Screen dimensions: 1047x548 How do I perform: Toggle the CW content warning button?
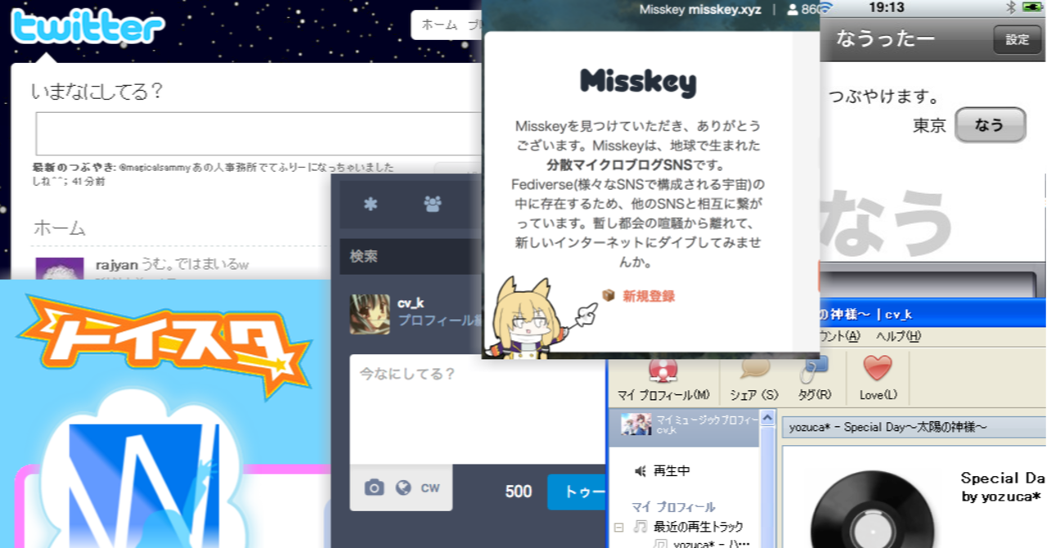(430, 488)
